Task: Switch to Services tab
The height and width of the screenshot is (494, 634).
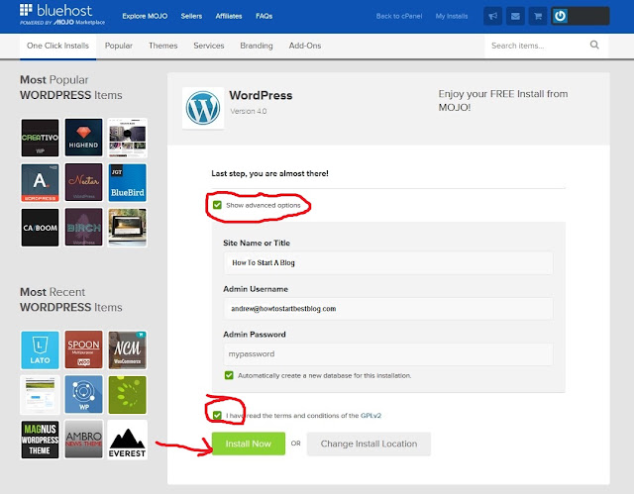Action: pyautogui.click(x=209, y=46)
